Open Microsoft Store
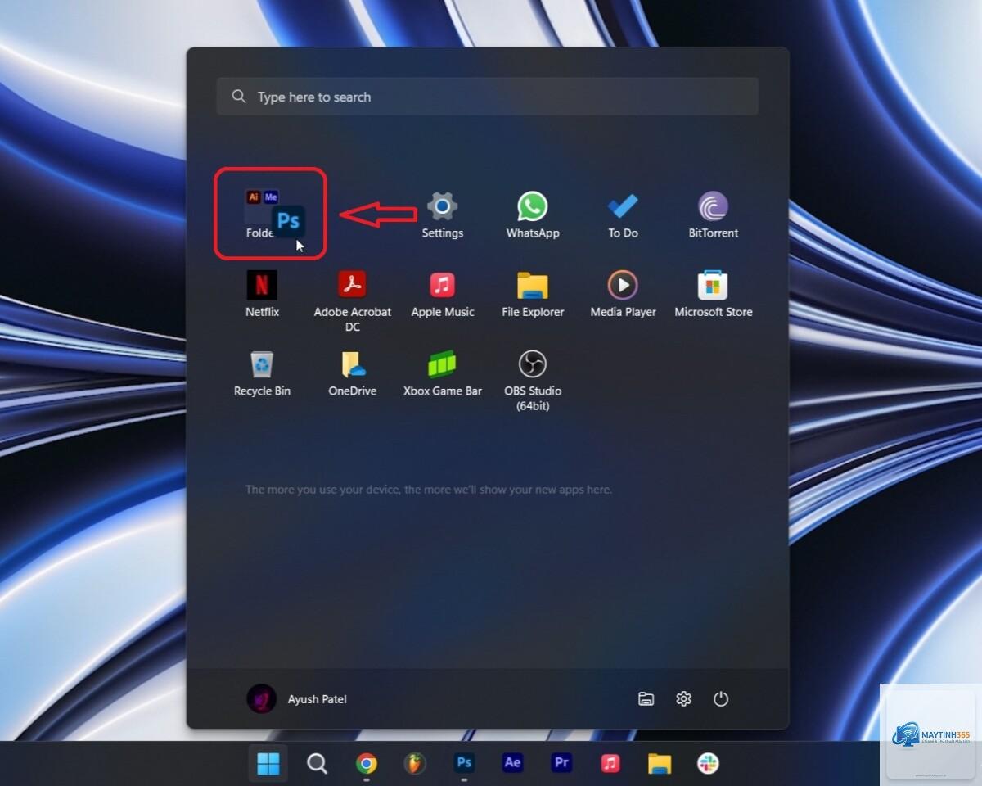Image resolution: width=982 pixels, height=786 pixels. click(713, 294)
